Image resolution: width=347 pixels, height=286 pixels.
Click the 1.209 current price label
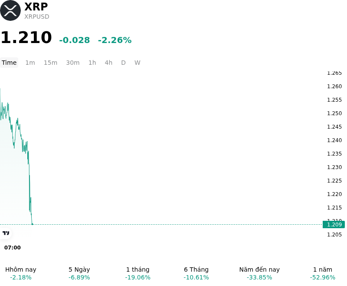[x=334, y=225]
